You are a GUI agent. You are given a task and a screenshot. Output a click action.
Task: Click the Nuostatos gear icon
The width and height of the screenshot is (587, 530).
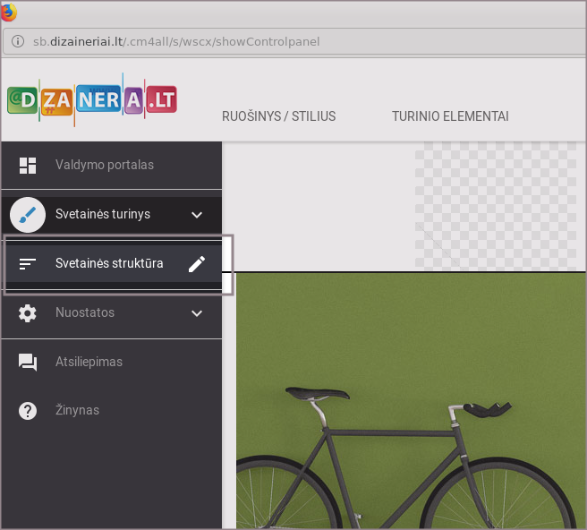(28, 313)
